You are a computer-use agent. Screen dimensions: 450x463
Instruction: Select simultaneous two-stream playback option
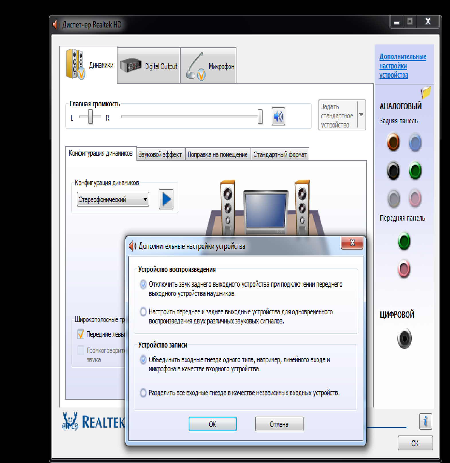(x=143, y=312)
